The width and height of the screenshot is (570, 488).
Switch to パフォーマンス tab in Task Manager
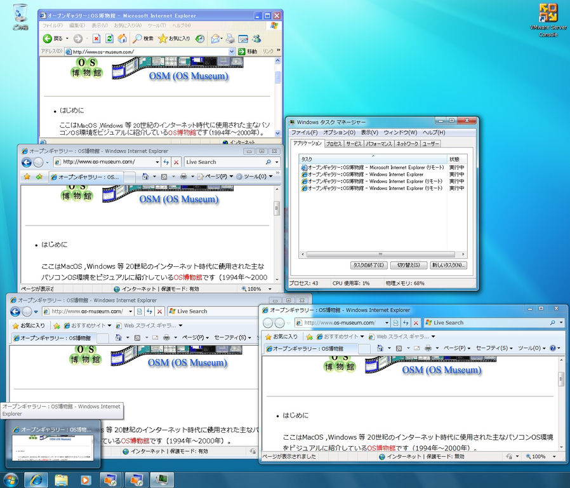(x=379, y=144)
